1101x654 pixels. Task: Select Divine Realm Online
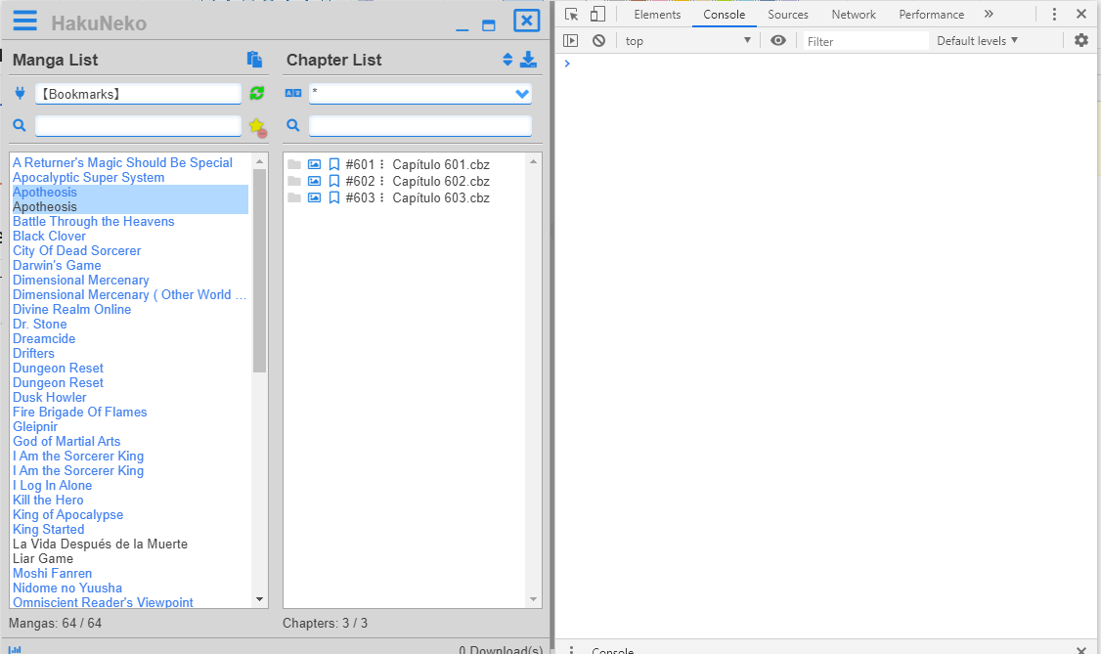[x=71, y=310]
